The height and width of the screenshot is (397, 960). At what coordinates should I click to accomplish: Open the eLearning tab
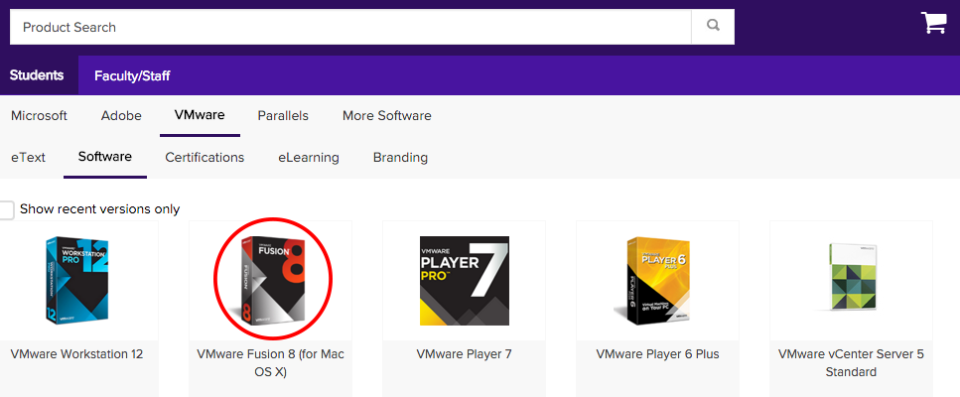(308, 158)
